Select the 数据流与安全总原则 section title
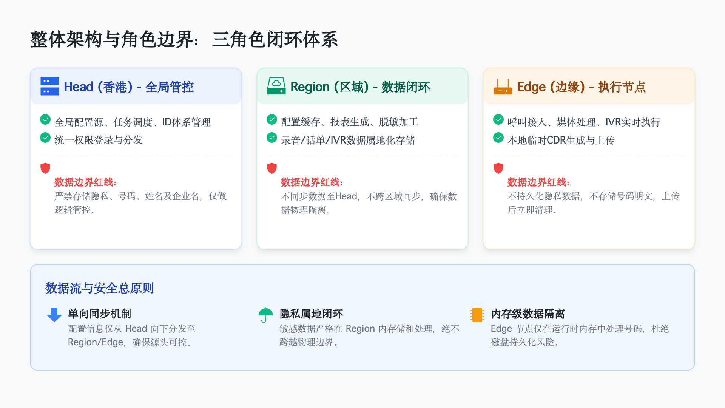 pos(100,287)
